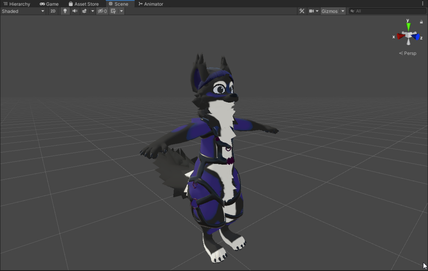Image resolution: width=428 pixels, height=271 pixels.
Task: Toggle 2D view mode
Action: point(53,11)
